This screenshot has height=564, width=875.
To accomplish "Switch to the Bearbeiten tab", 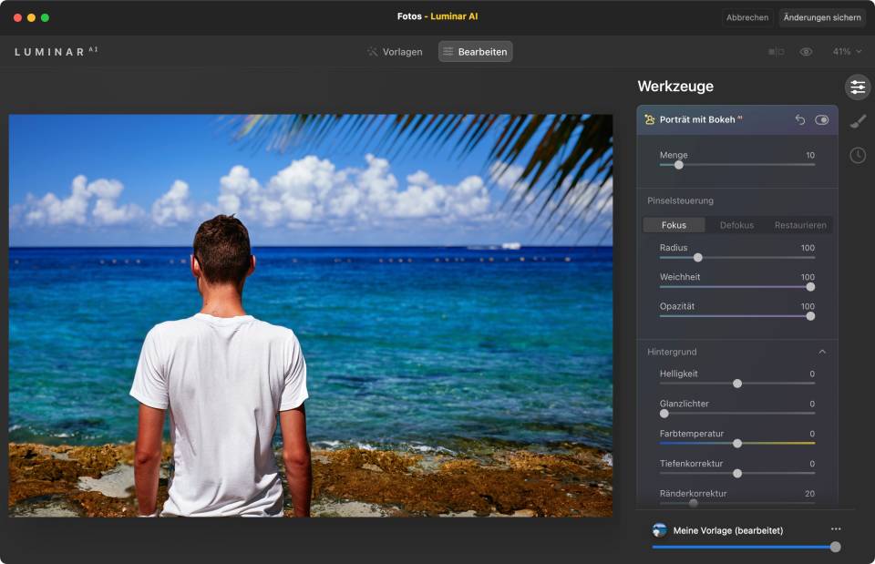I will pyautogui.click(x=476, y=52).
